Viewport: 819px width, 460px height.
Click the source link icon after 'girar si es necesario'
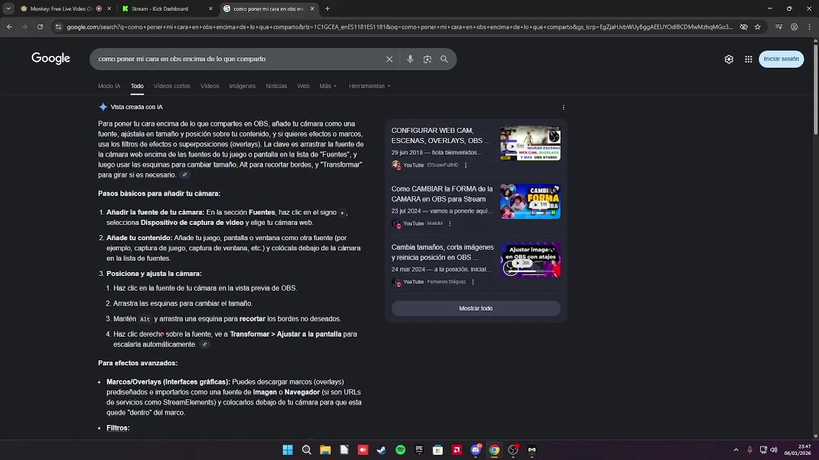[185, 175]
